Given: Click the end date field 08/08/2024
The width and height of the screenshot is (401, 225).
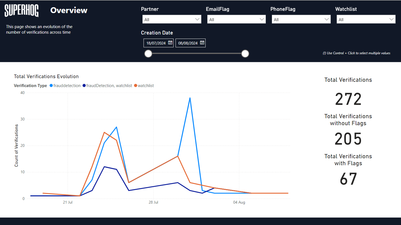Looking at the screenshot, I should [x=188, y=43].
